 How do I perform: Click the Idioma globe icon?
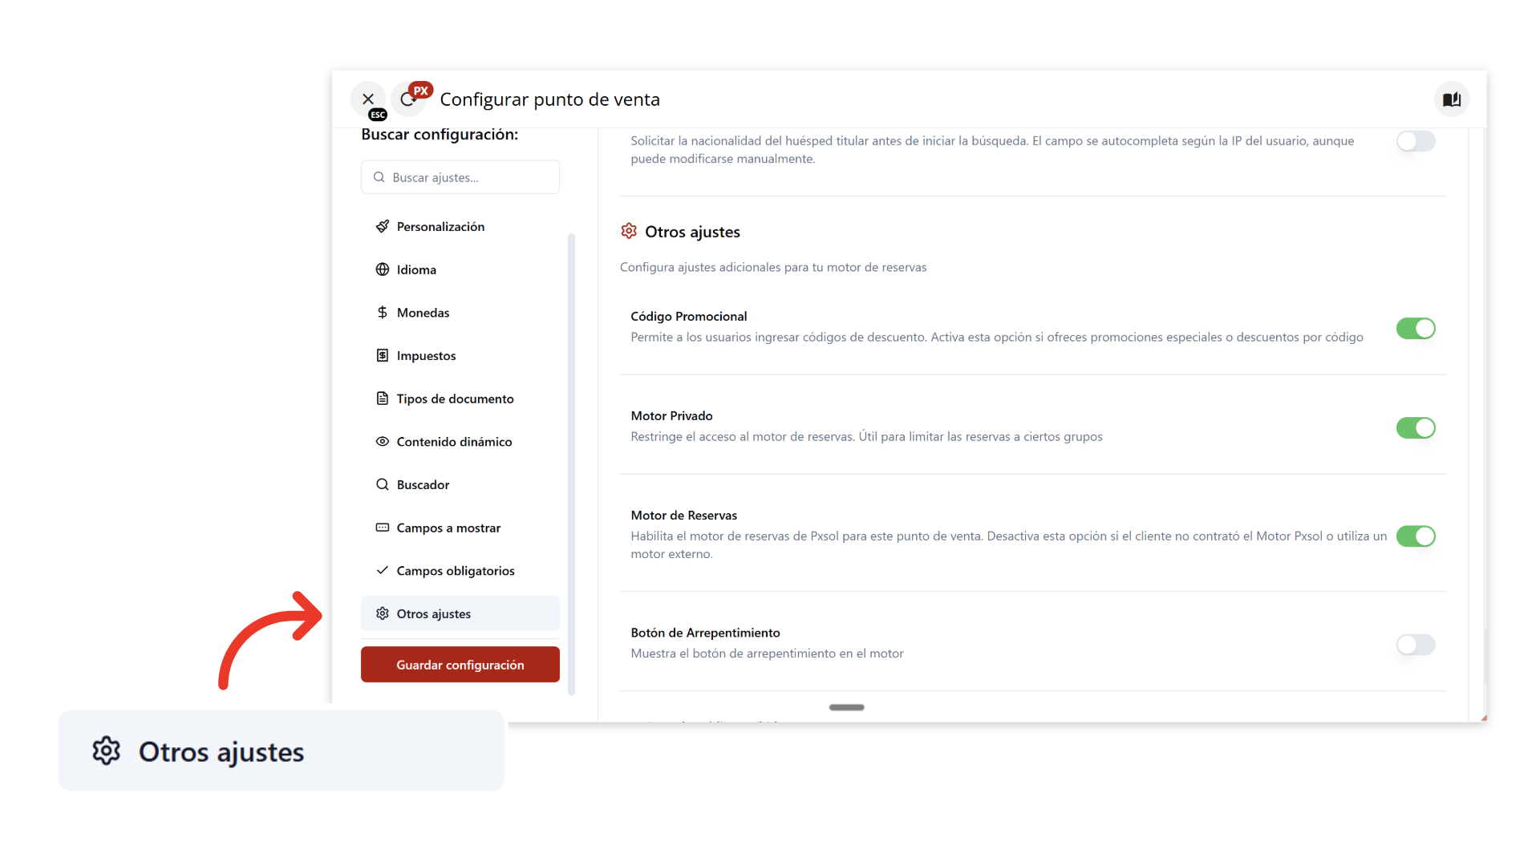[x=383, y=269]
